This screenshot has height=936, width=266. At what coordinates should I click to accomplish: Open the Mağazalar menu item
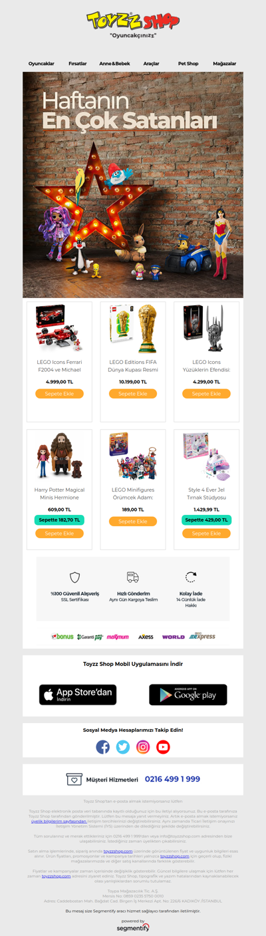click(x=225, y=64)
